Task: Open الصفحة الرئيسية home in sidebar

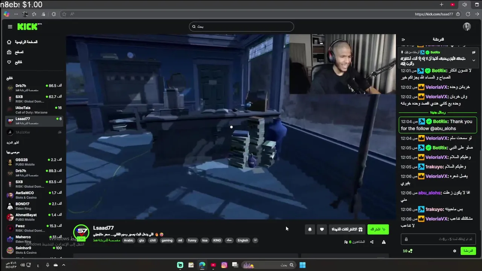Action: (x=23, y=42)
